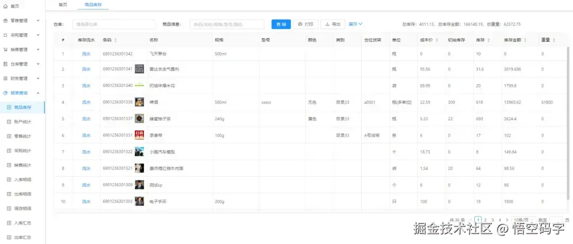Open 出库汇总 in the sidebar
The height and width of the screenshot is (244, 573).
(22, 237)
